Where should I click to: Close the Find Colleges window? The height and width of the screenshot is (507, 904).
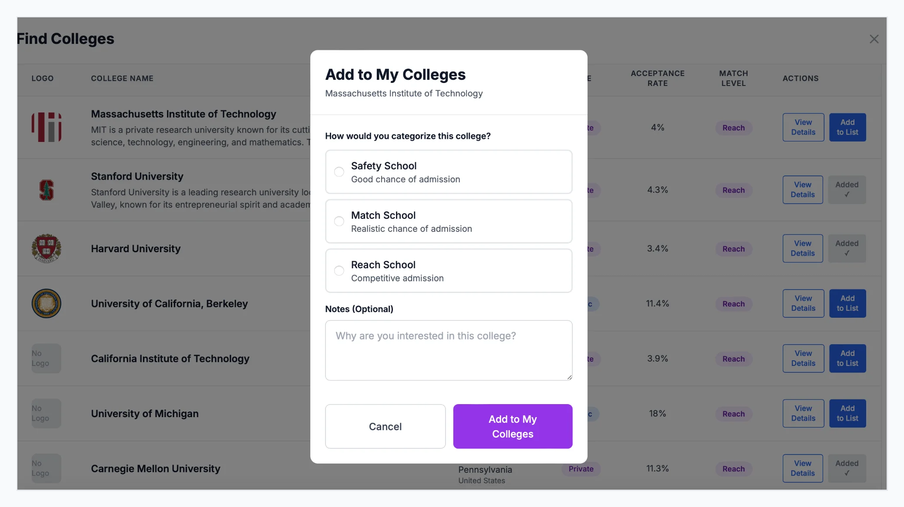click(x=874, y=39)
